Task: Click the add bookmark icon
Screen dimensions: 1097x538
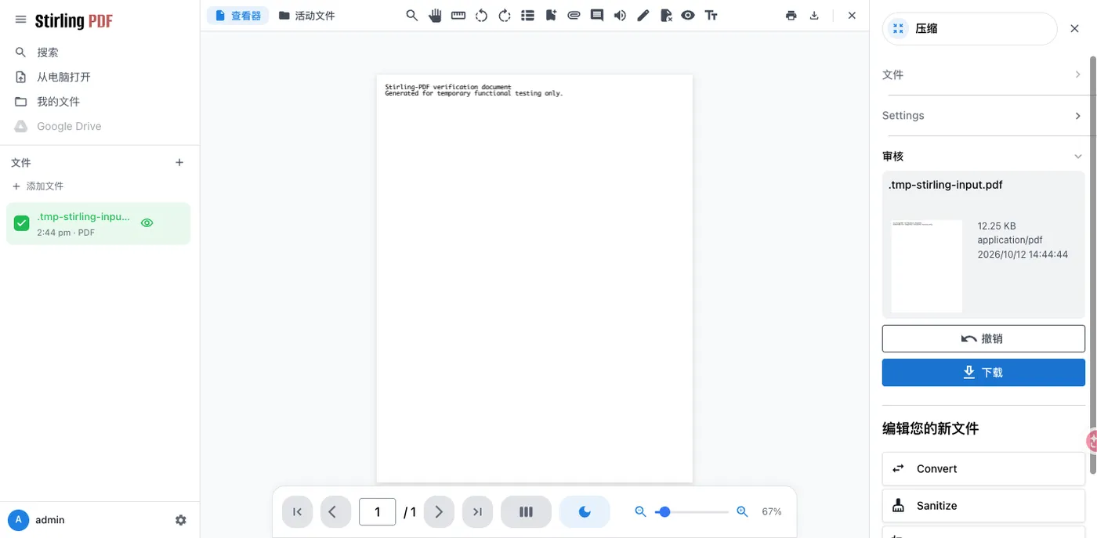Action: point(551,16)
